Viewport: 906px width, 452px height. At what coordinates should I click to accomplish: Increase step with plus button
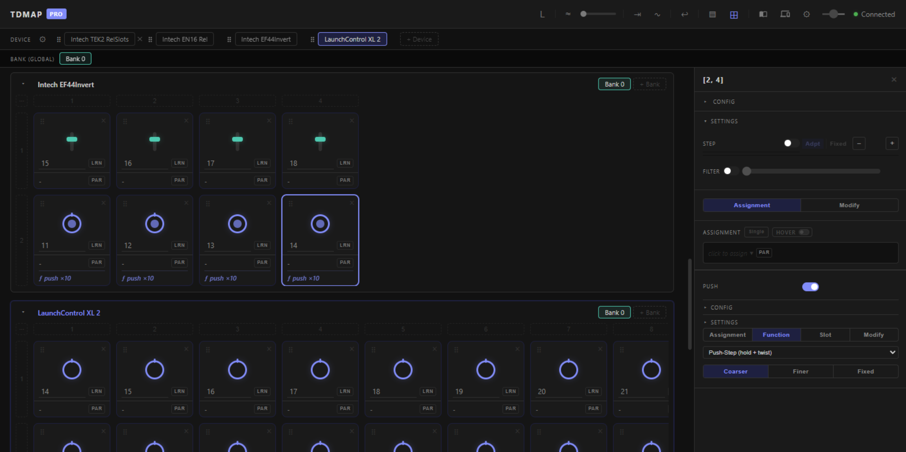892,143
